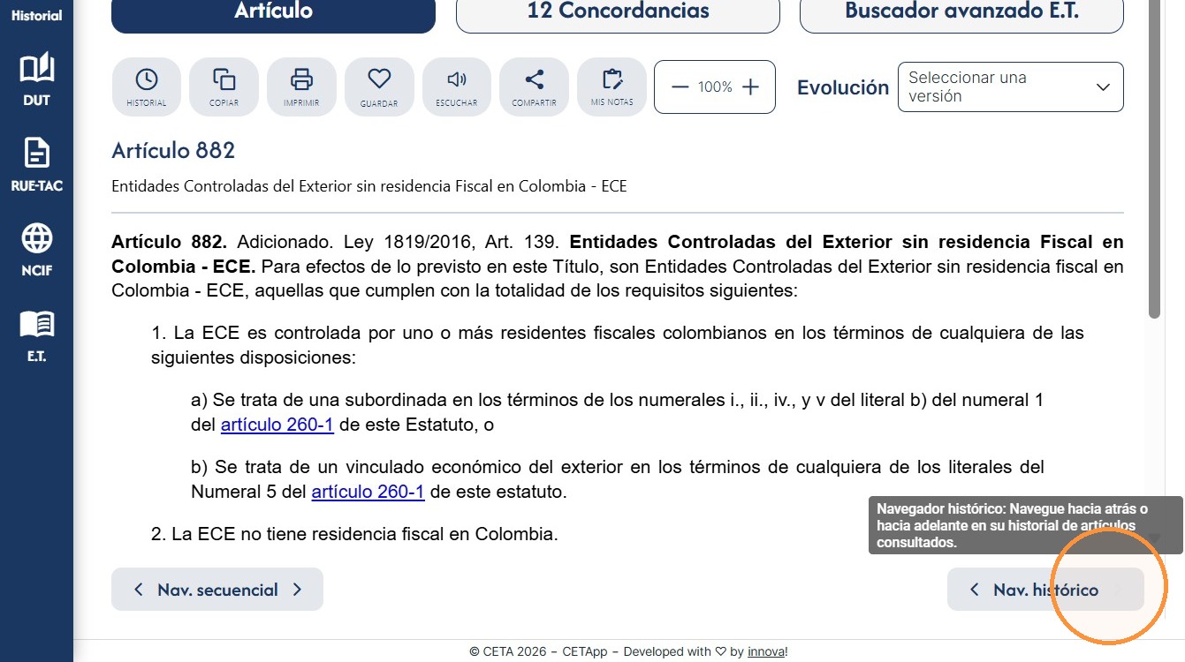Open the innova! footer link
This screenshot has height=662, width=1185.
[767, 651]
